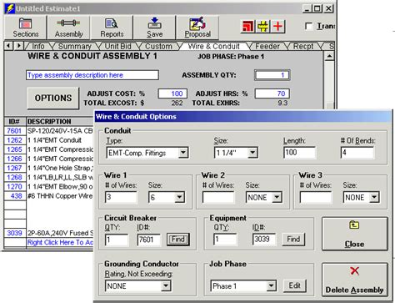
Task: Select the Wire & Conduit tab
Action: tap(213, 46)
